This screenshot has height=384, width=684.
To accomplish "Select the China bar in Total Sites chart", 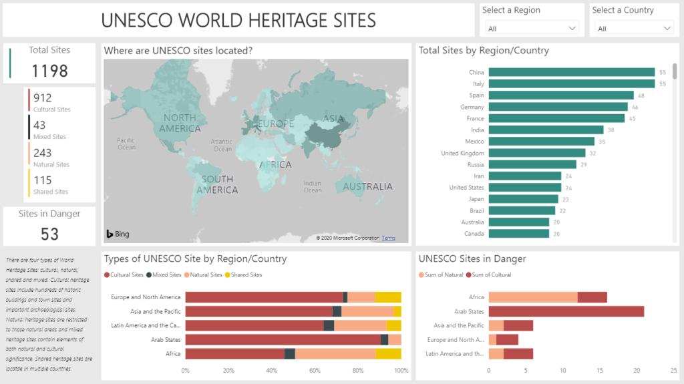I will [572, 72].
